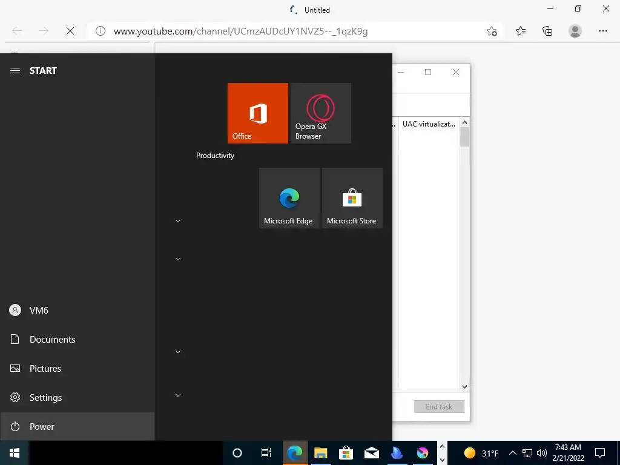This screenshot has width=620, height=465.
Task: Open network status tray icon
Action: [527, 453]
